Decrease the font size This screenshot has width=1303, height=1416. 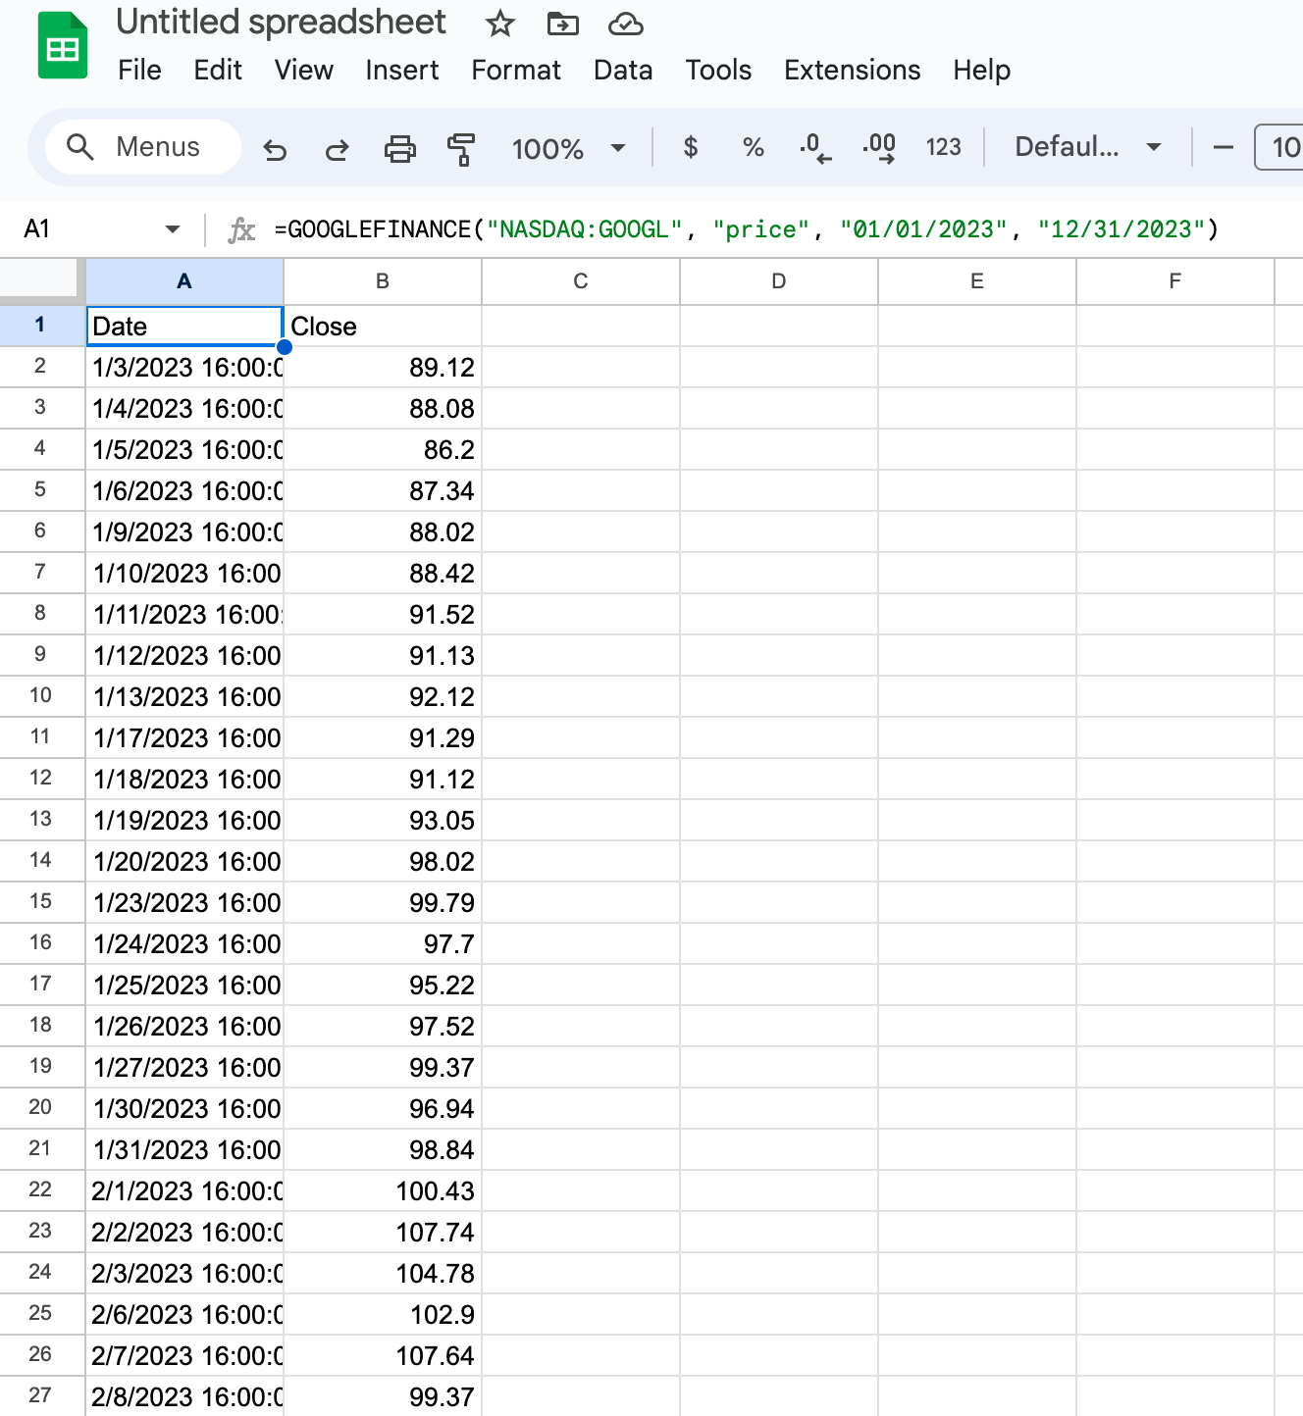(1223, 148)
